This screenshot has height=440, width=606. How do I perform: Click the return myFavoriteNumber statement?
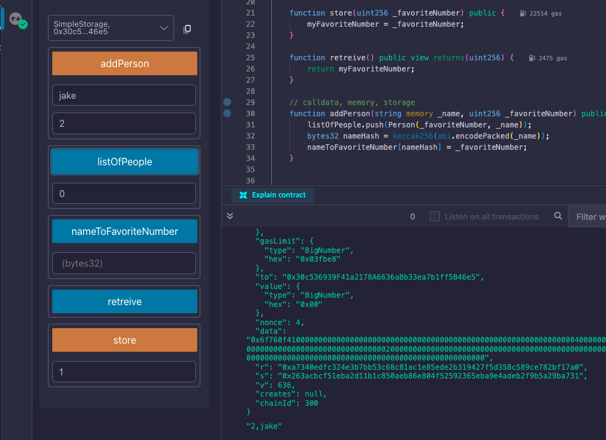[361, 69]
